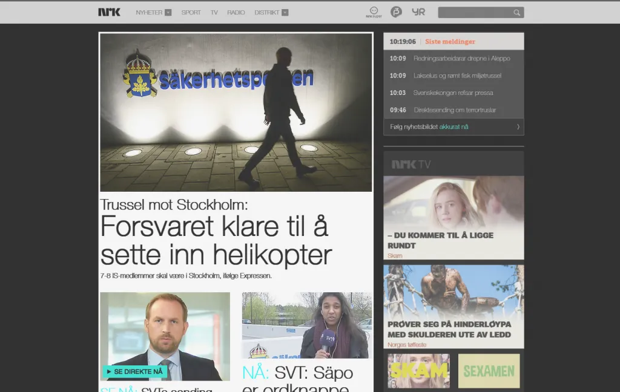Image resolution: width=620 pixels, height=392 pixels.
Task: Select the P3 radio icon
Action: click(396, 11)
